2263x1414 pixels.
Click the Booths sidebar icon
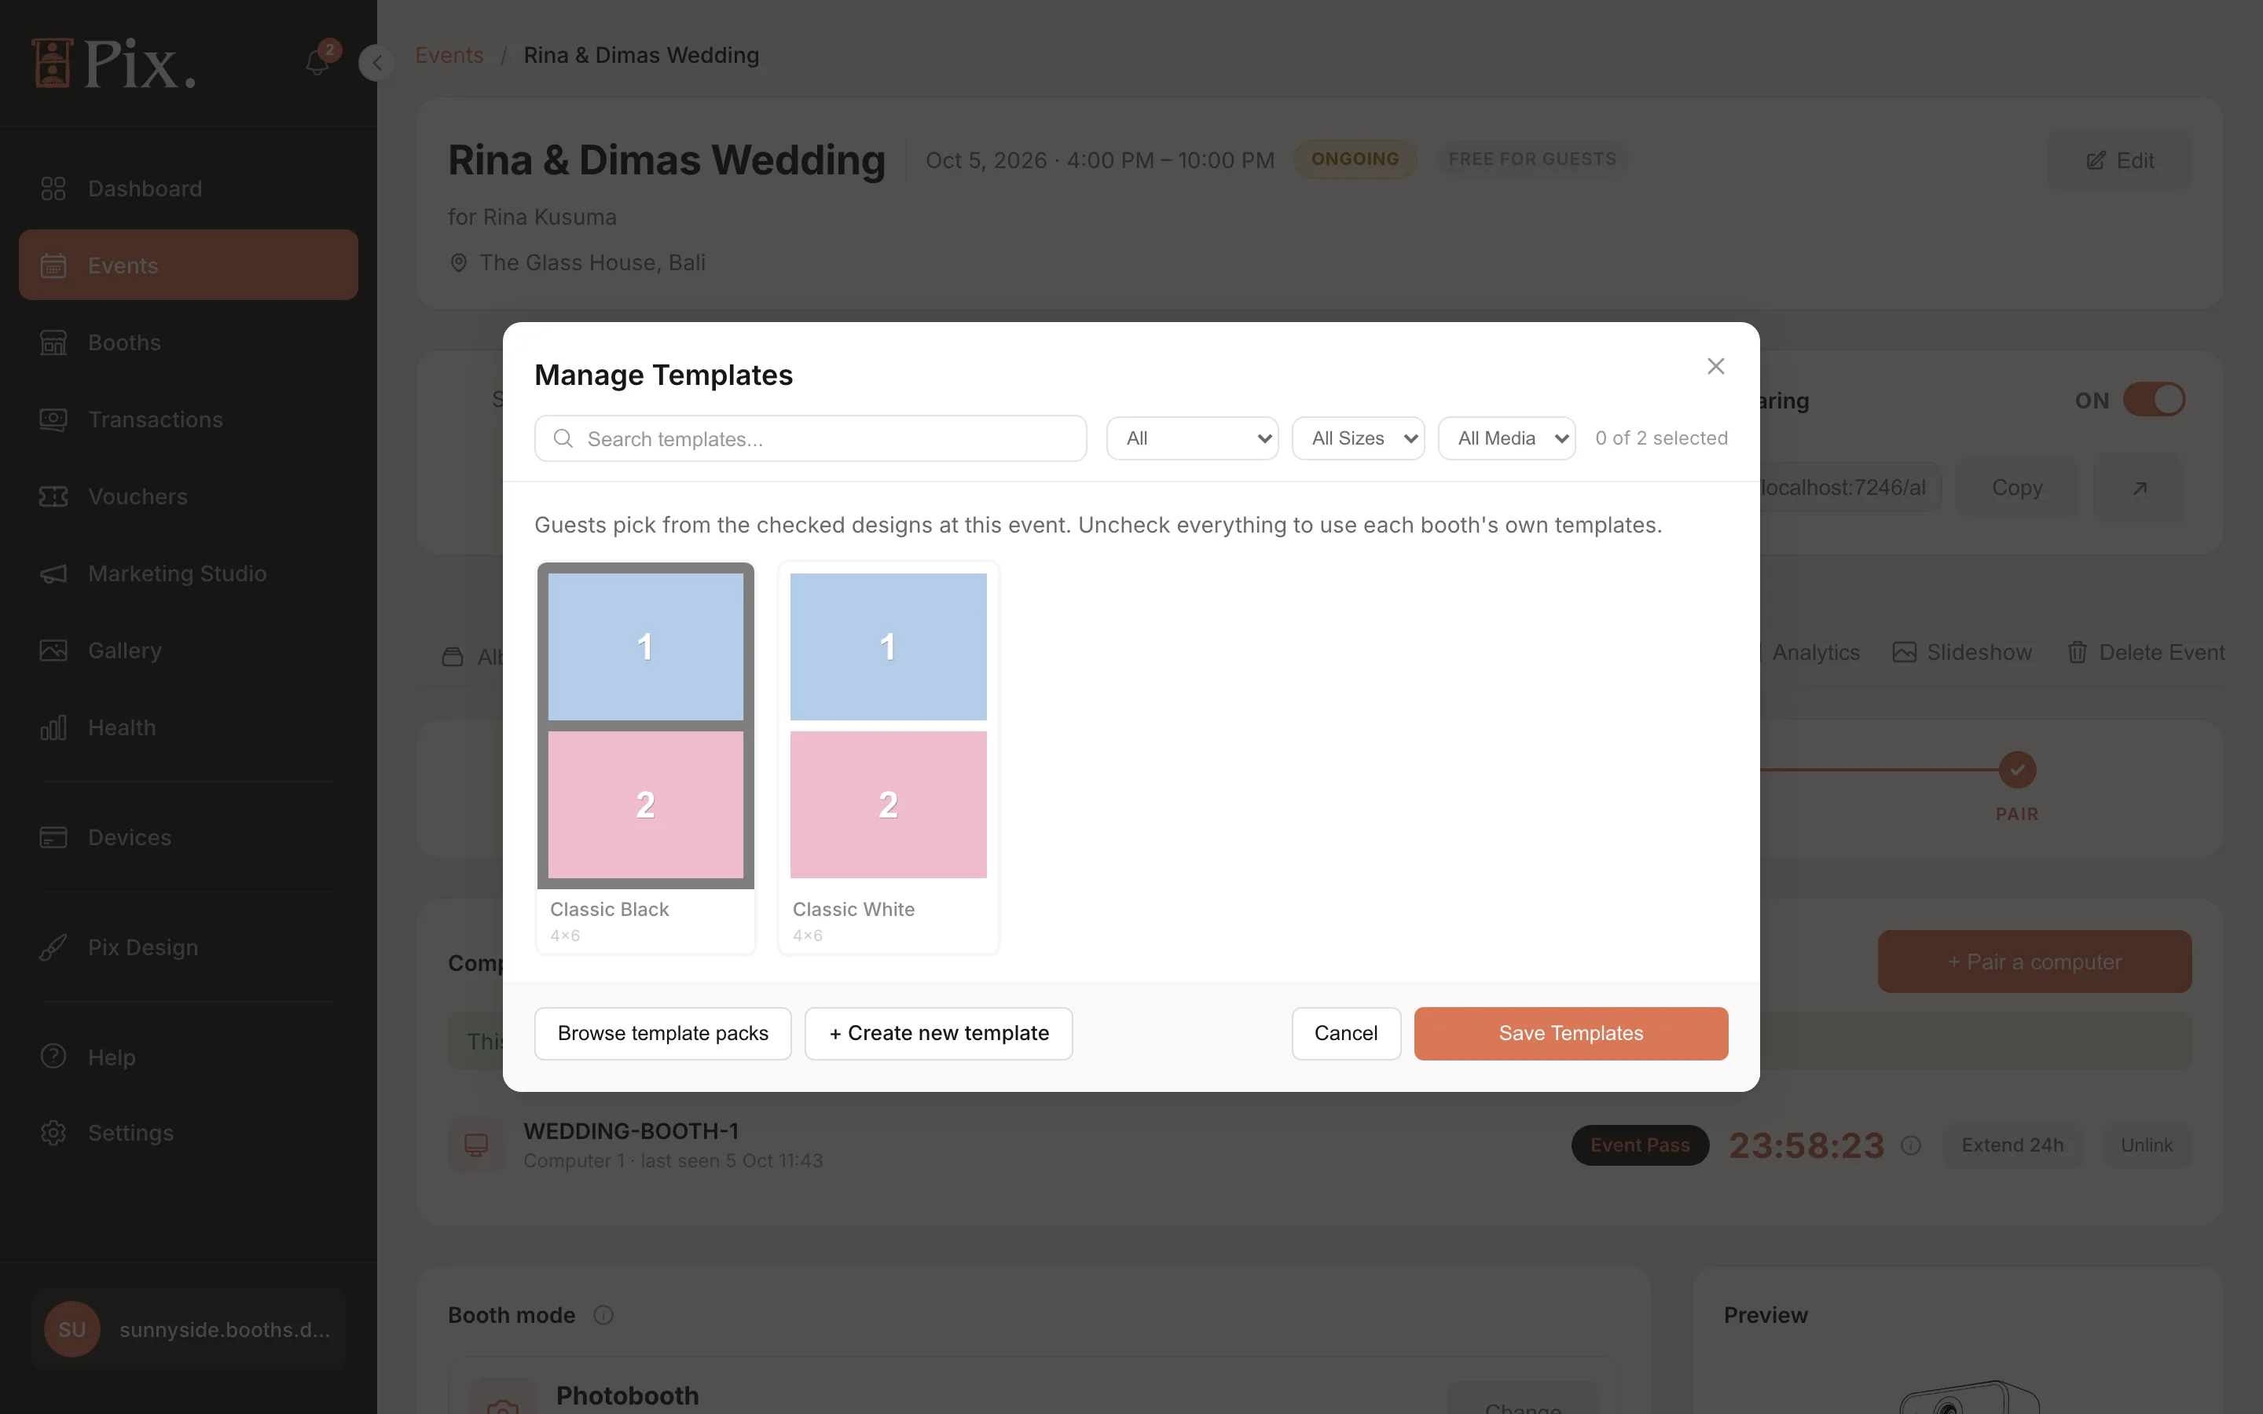[x=53, y=343]
